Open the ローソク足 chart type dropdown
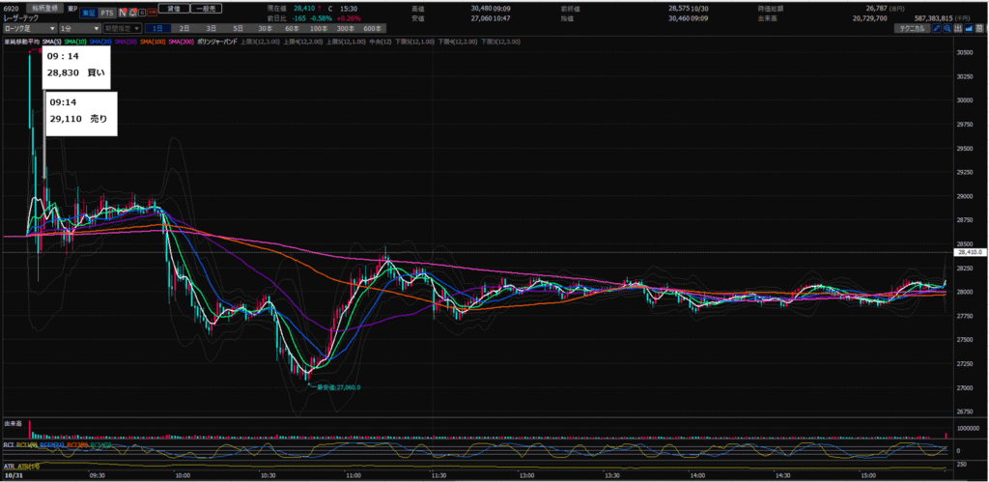Screen dimensions: 989x482 pyautogui.click(x=28, y=28)
